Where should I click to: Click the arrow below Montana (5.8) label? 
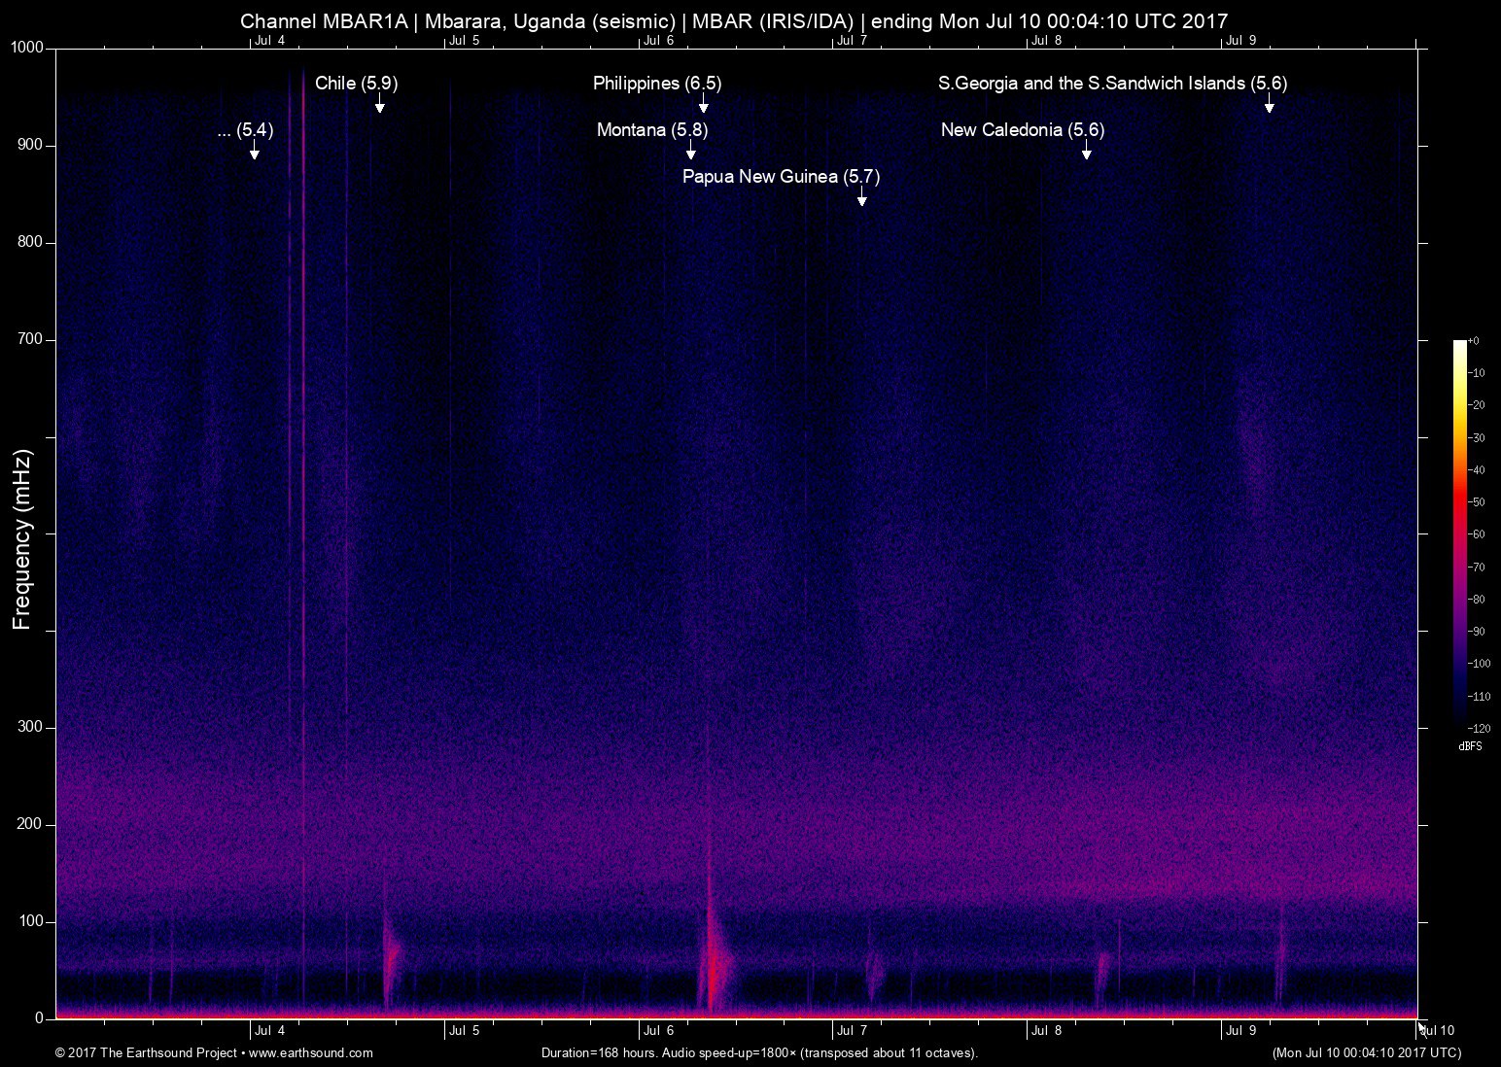point(690,151)
